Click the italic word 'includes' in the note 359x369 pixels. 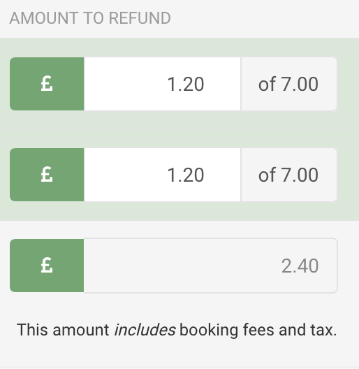click(x=145, y=330)
